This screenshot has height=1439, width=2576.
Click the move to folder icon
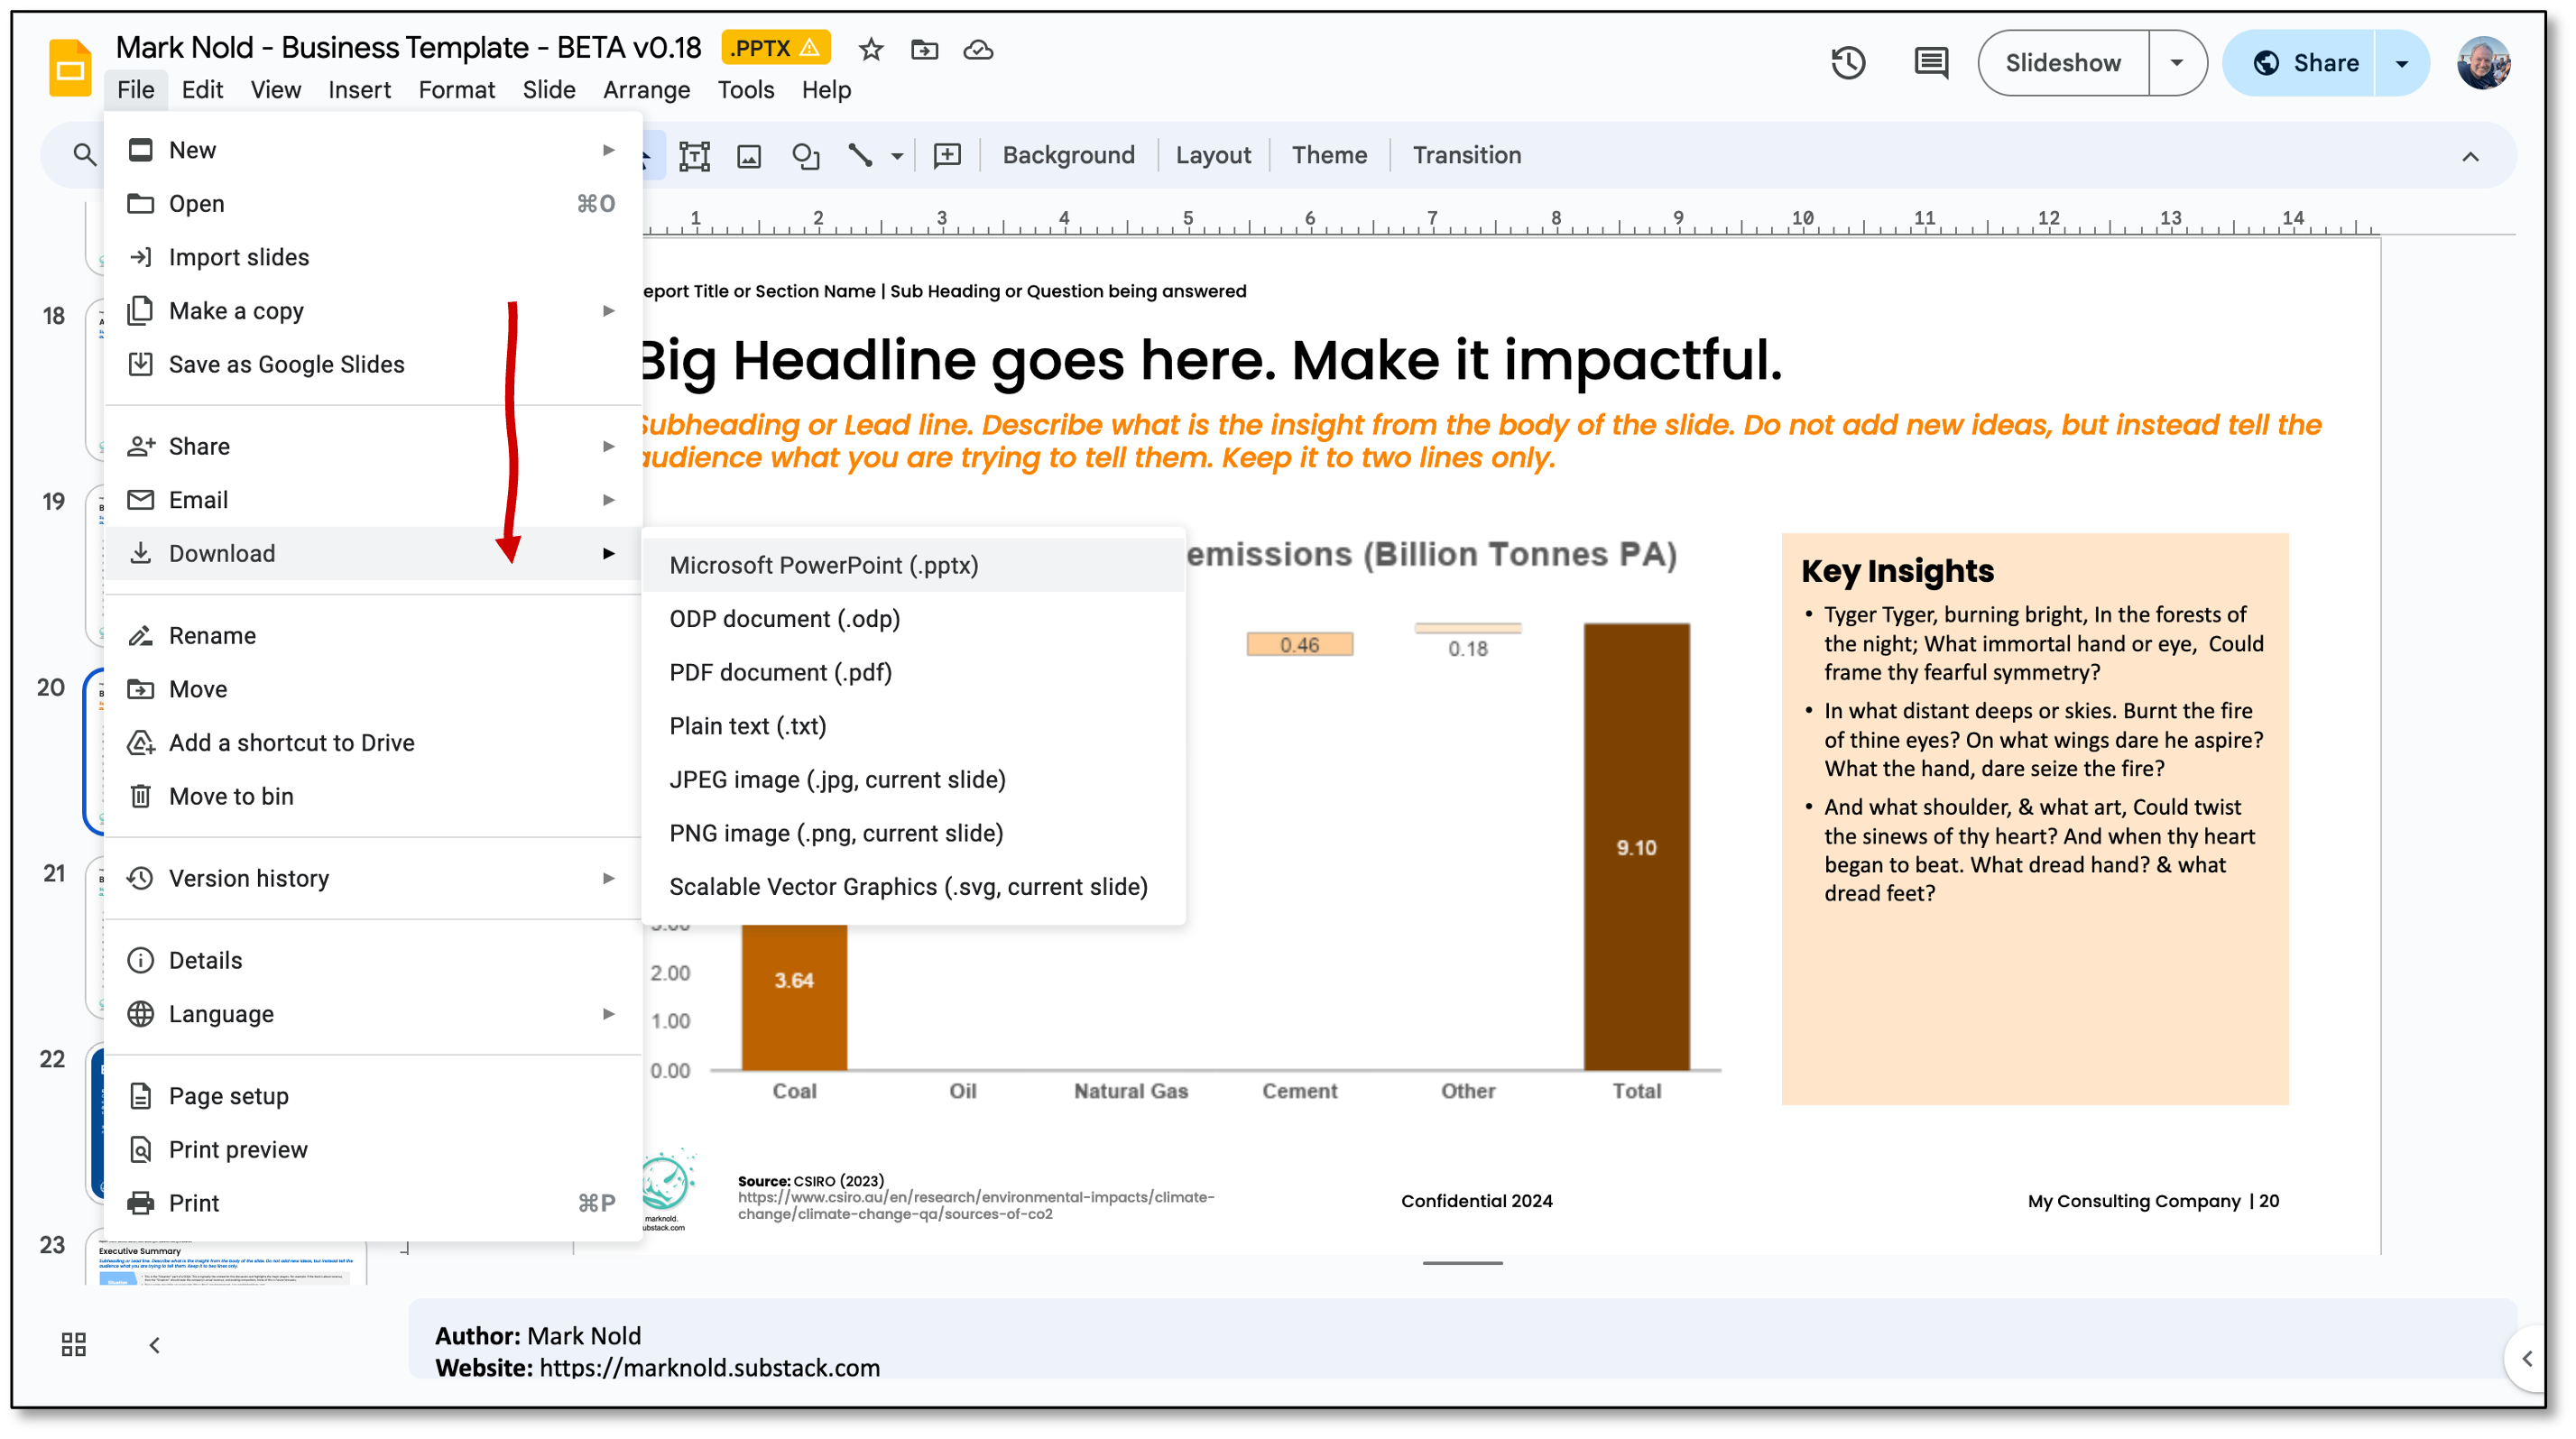(924, 49)
